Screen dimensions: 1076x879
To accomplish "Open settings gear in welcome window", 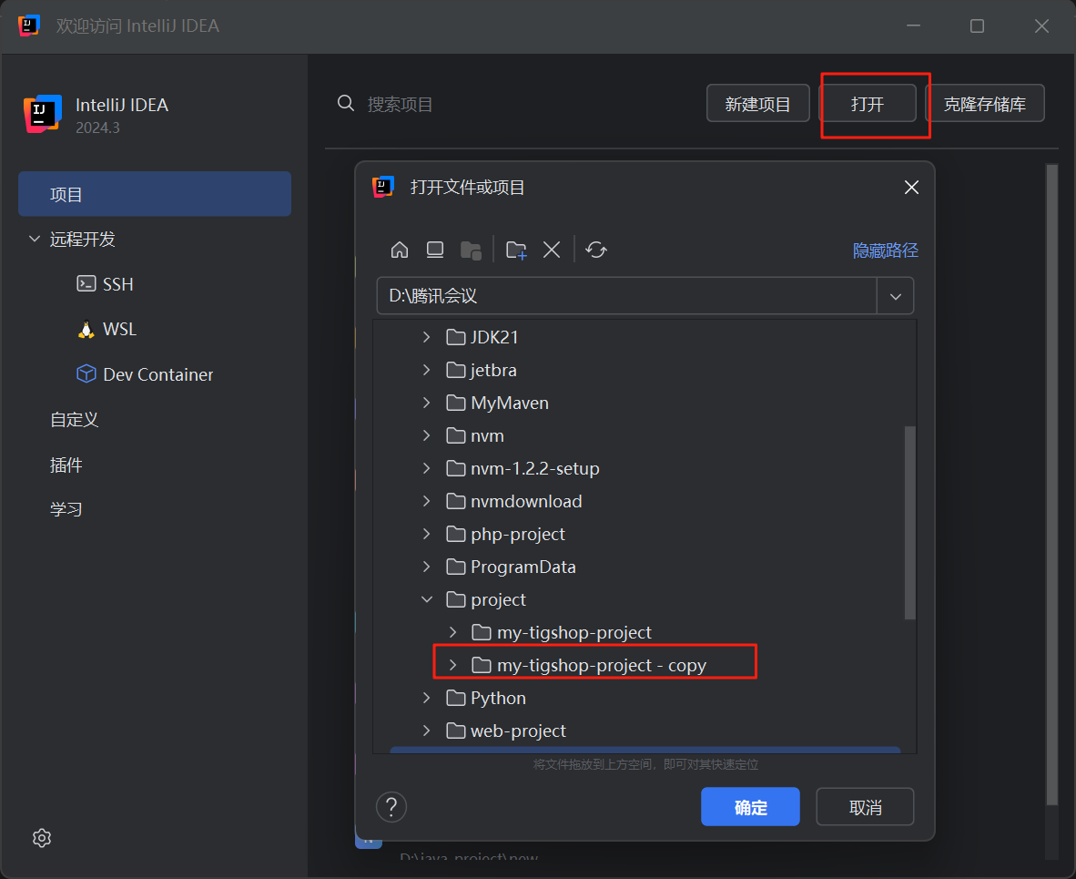I will (x=42, y=838).
